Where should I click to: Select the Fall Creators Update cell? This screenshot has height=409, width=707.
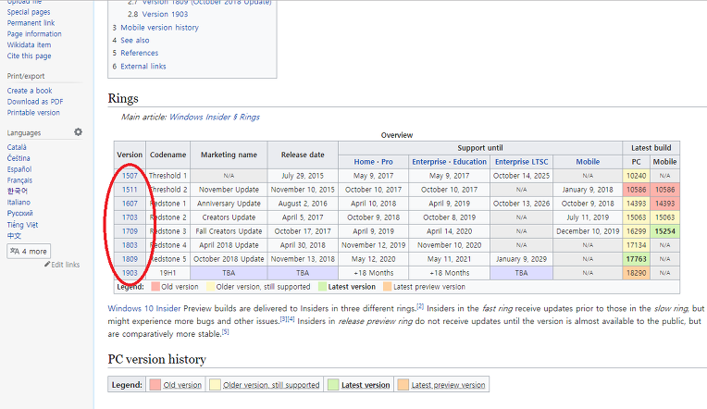[229, 231]
